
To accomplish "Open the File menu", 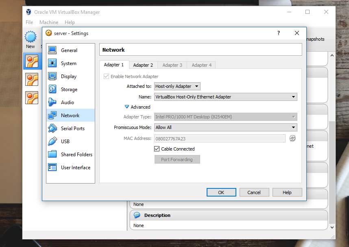I will (29, 22).
